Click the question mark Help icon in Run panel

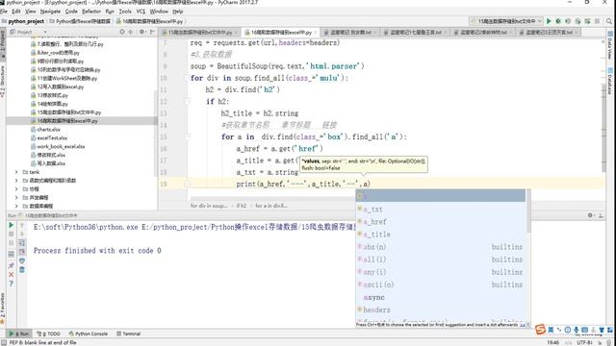point(11,284)
